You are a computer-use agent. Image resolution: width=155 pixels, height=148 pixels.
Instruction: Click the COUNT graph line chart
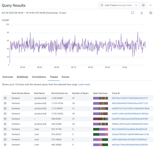[x=78, y=45]
